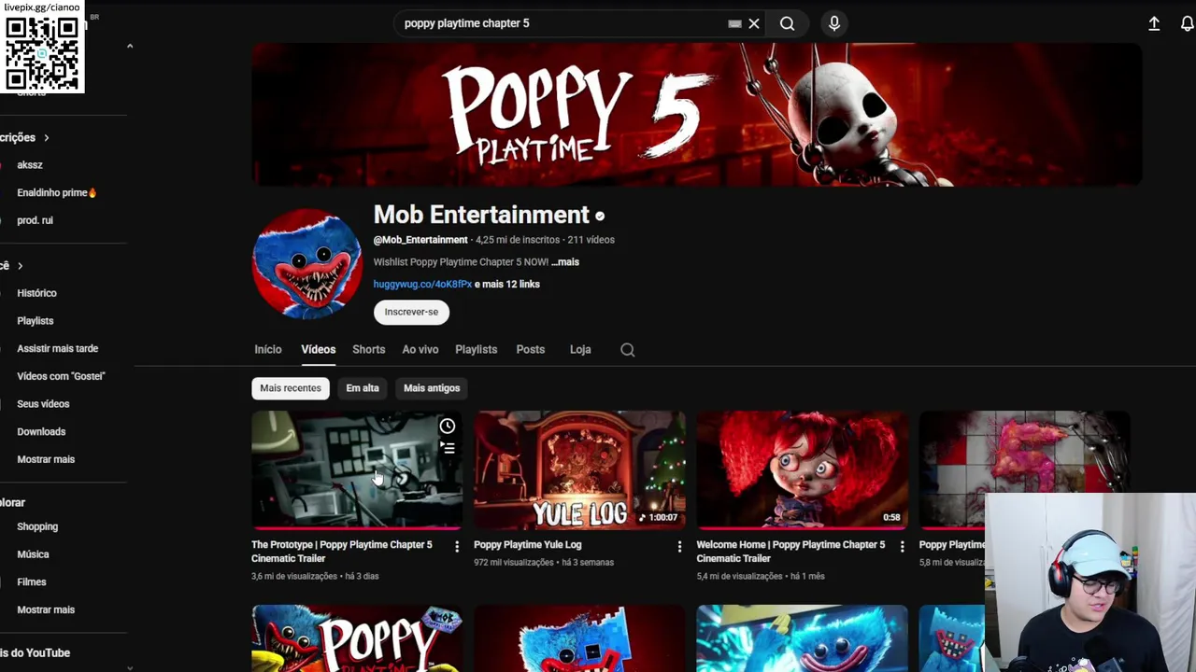This screenshot has height=672, width=1196.
Task: Add The Prototype trailer to queue
Action: point(448,449)
